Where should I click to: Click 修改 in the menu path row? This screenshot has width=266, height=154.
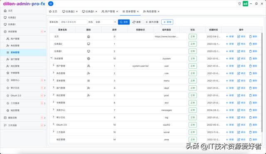pyautogui.click(x=241, y=81)
